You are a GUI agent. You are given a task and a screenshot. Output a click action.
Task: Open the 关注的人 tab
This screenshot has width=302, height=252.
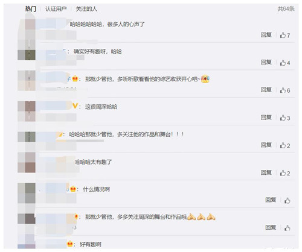pyautogui.click(x=86, y=9)
